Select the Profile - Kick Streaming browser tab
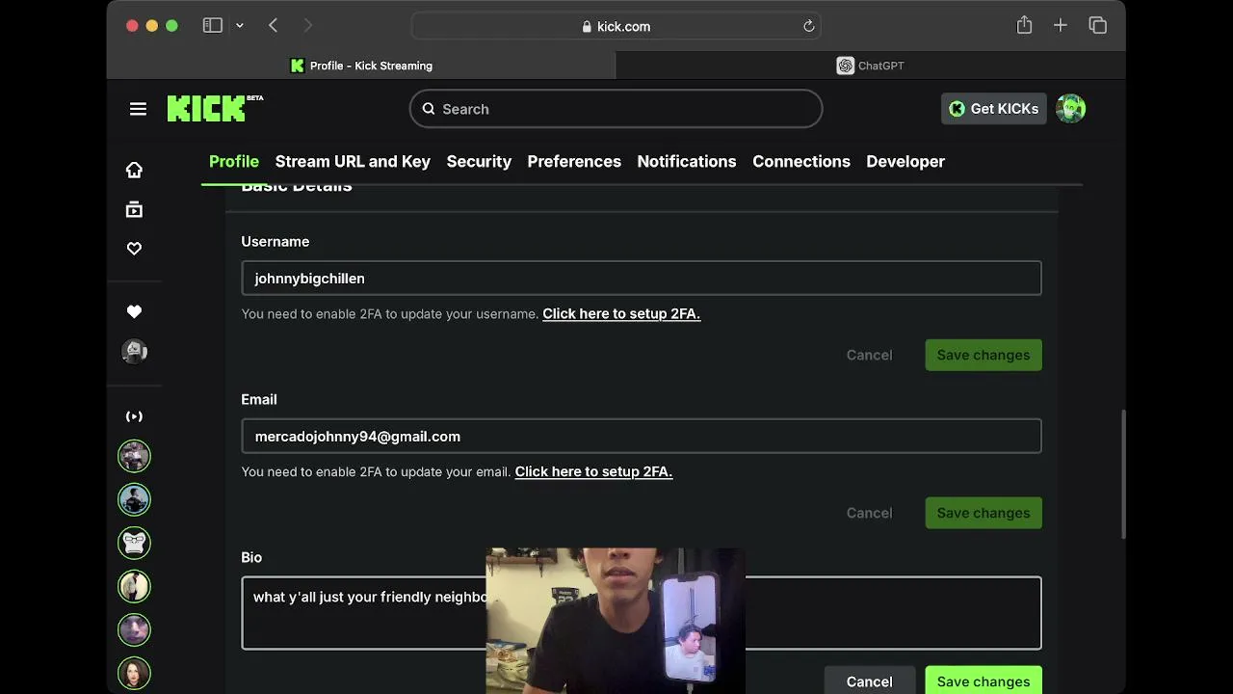This screenshot has height=694, width=1233. 361,66
